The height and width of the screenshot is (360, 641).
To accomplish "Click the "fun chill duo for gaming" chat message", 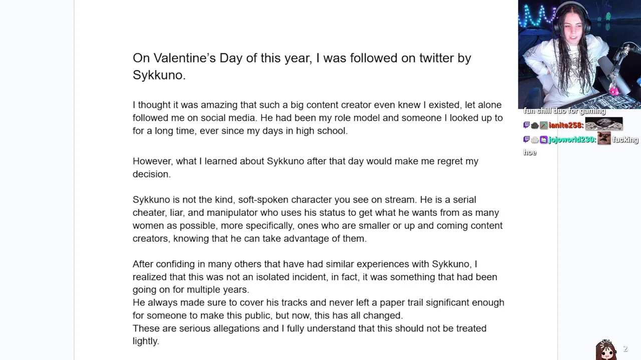I will click(x=564, y=111).
